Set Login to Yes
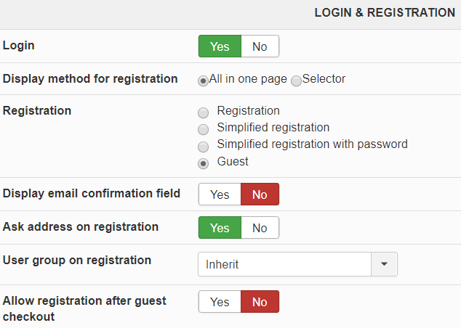 tap(220, 46)
